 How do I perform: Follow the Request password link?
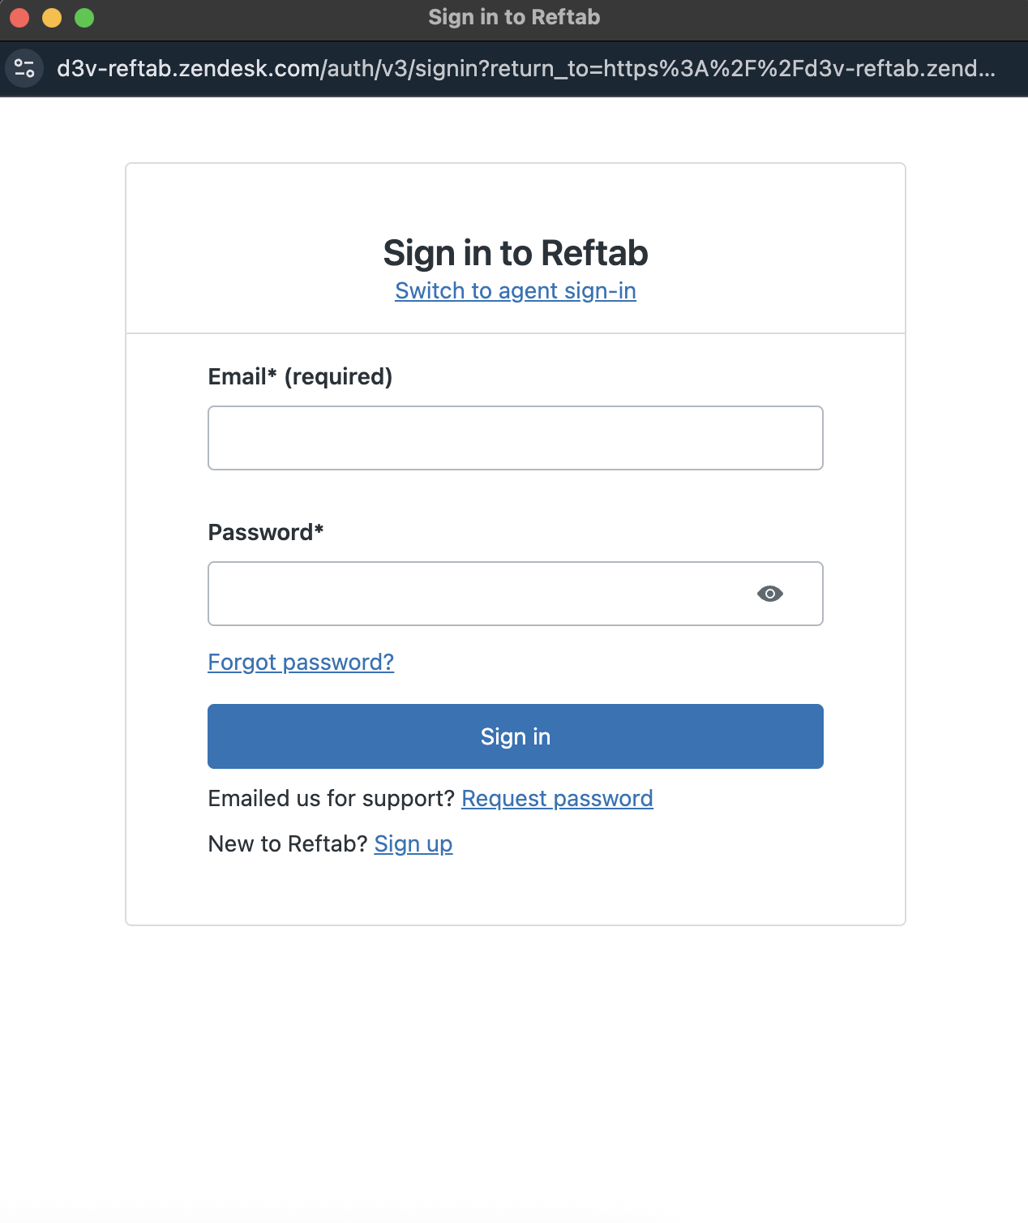(x=557, y=798)
